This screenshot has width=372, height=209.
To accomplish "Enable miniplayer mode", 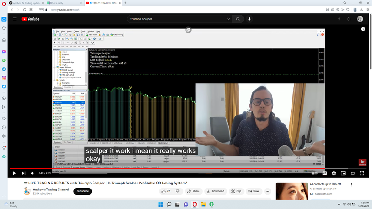I will coord(343,173).
